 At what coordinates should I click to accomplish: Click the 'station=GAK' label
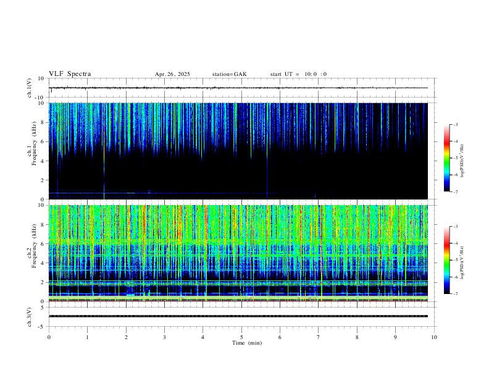(x=229, y=74)
